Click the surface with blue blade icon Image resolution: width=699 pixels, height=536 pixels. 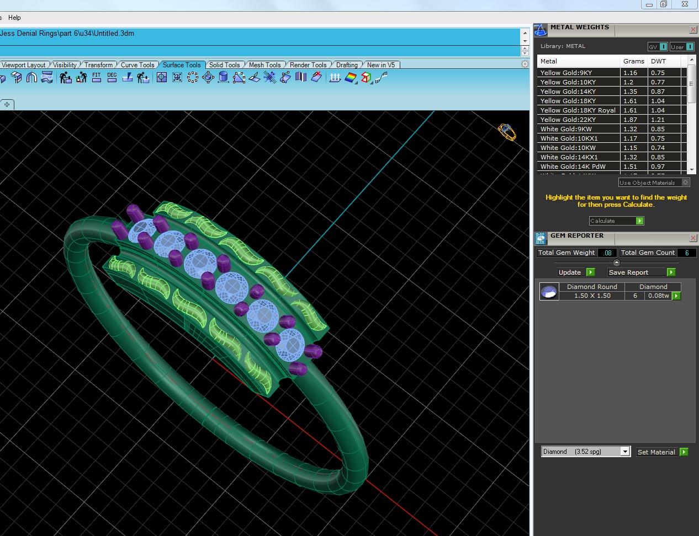click(x=128, y=78)
